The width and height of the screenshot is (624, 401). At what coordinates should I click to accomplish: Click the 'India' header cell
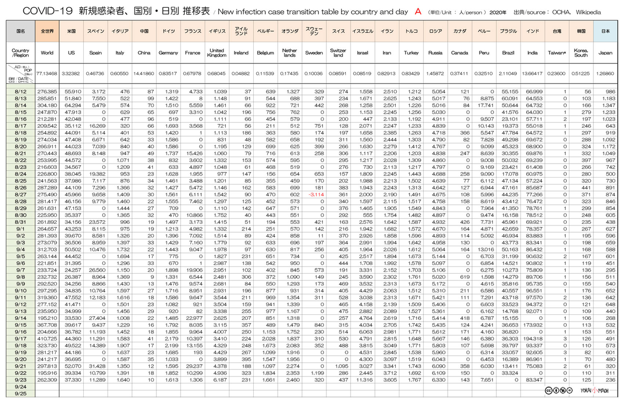[x=532, y=53]
